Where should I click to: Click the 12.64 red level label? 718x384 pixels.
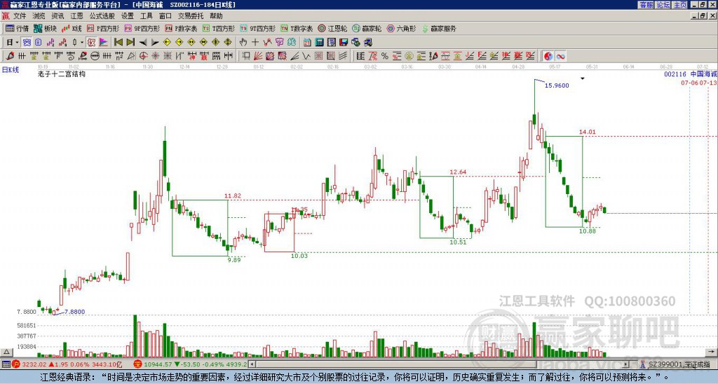pos(458,172)
